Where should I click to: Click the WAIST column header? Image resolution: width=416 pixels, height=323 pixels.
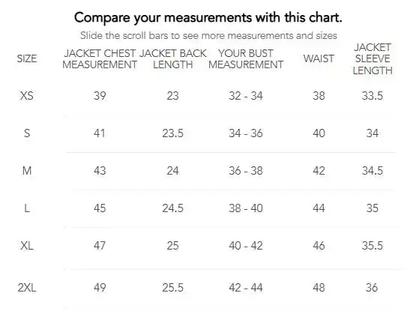[x=319, y=58]
